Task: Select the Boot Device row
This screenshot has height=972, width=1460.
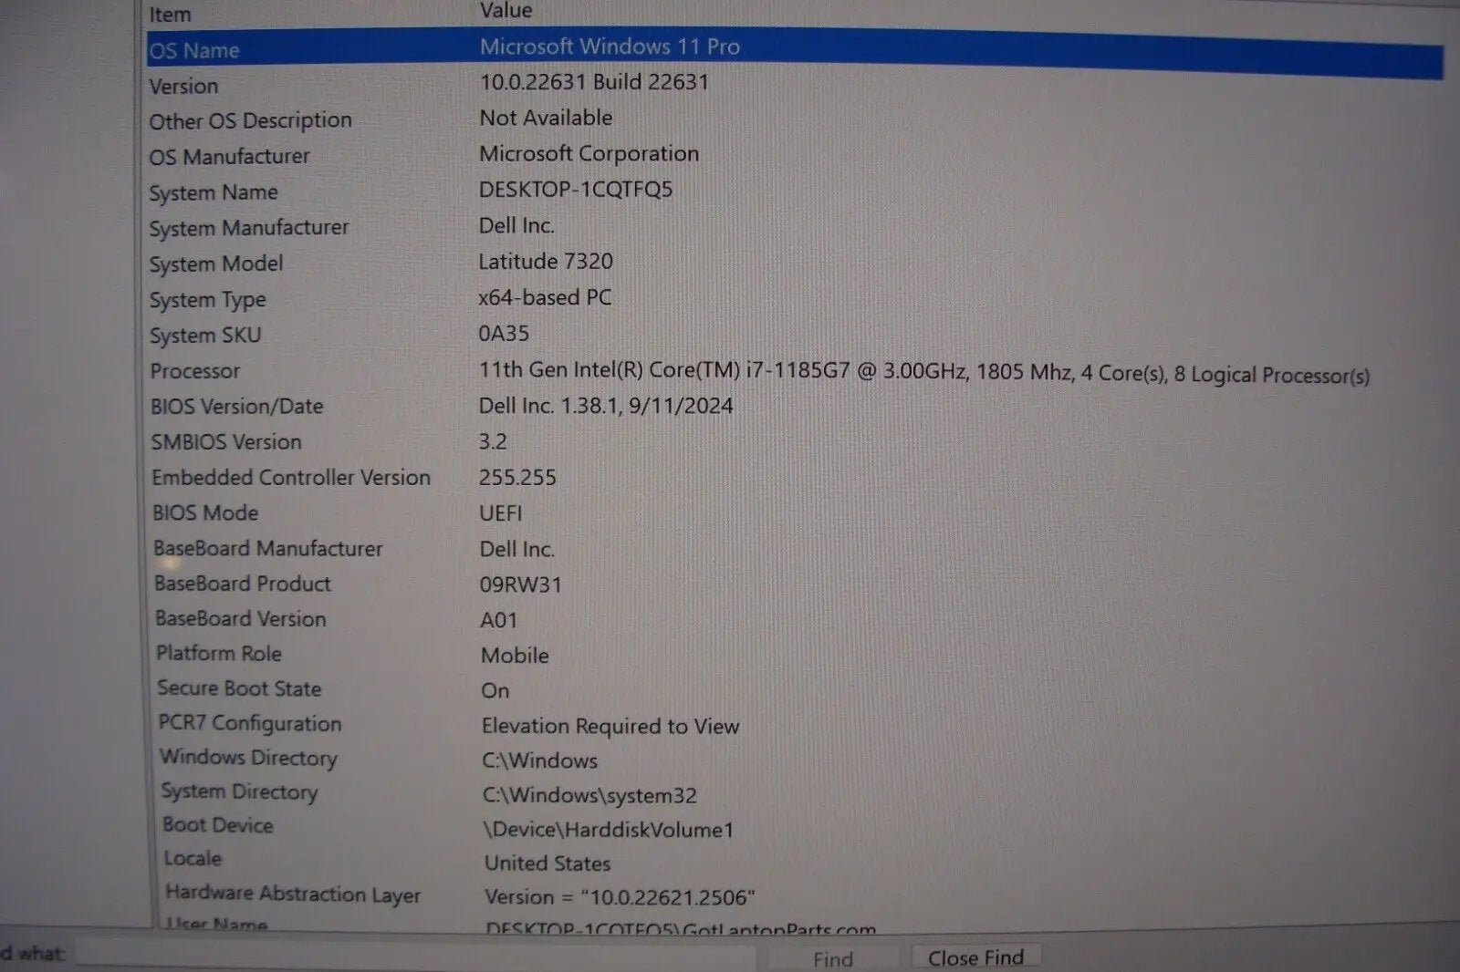Action: 218,825
